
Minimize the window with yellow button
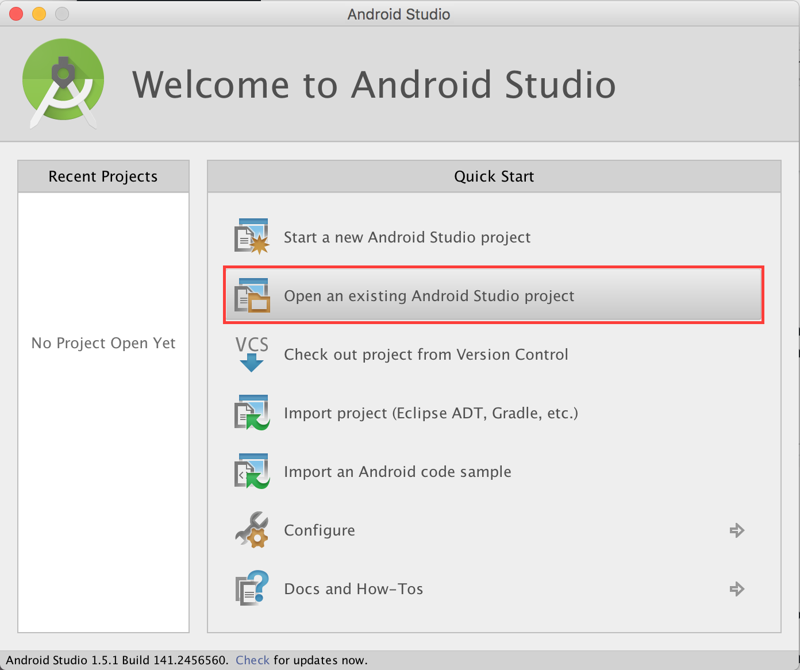39,14
